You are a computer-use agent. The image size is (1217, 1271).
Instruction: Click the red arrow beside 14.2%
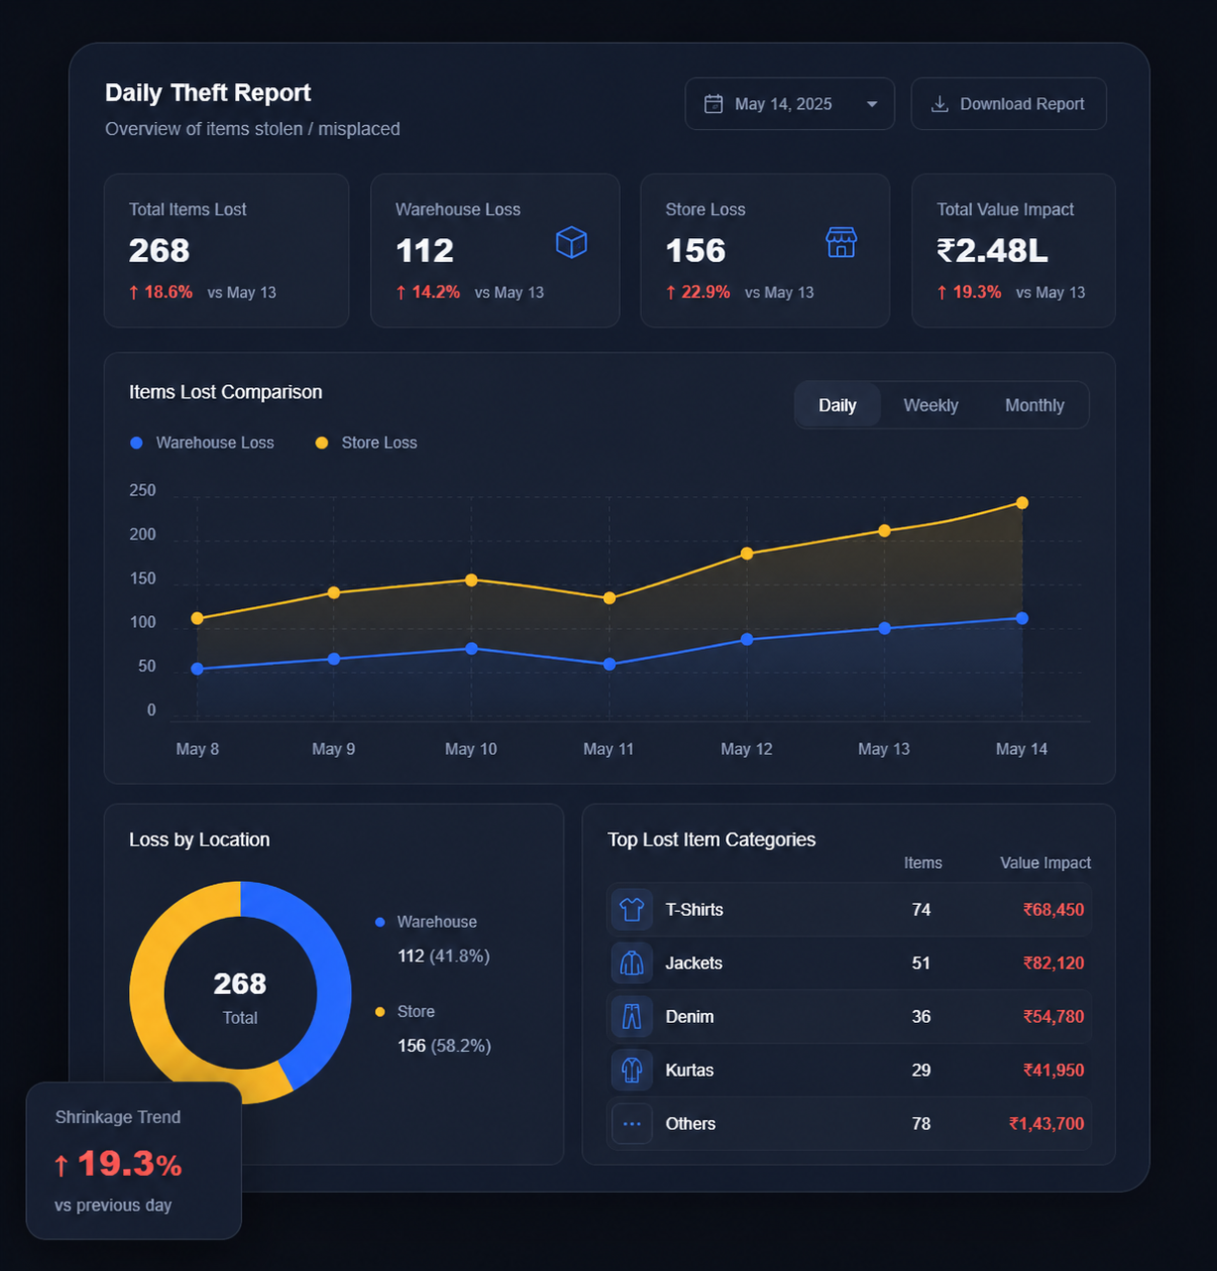click(401, 293)
